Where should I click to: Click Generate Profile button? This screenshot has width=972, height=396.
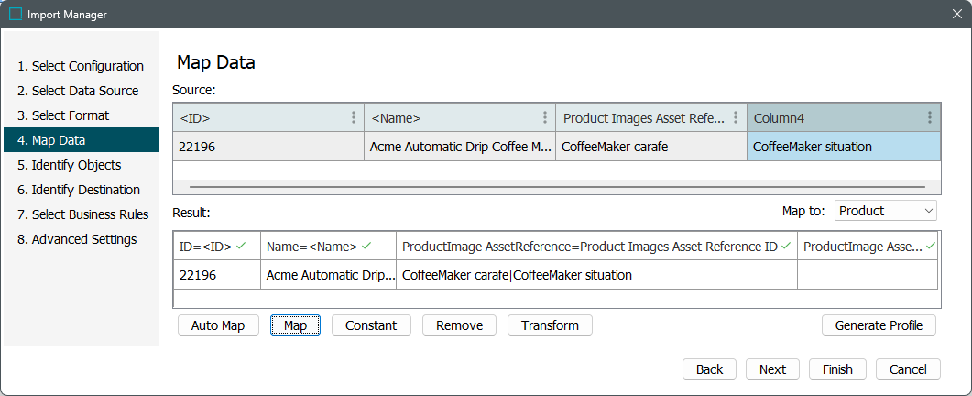point(879,325)
